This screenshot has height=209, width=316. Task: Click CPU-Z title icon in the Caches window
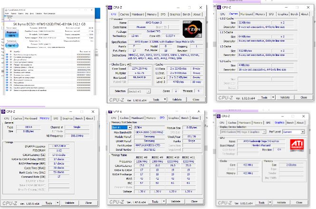click(x=219, y=8)
